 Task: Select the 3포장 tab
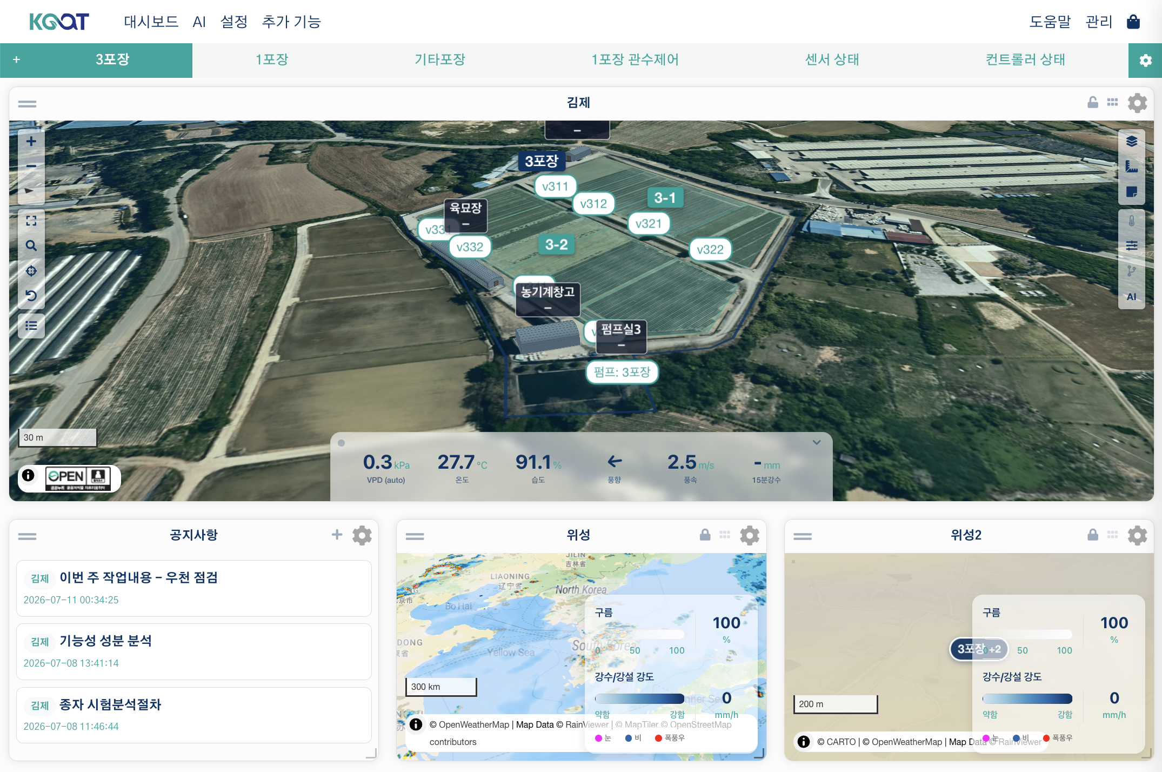112,60
